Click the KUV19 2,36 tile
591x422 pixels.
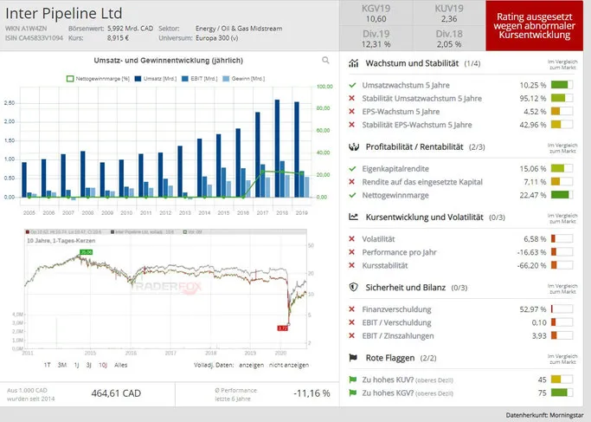[x=449, y=13]
